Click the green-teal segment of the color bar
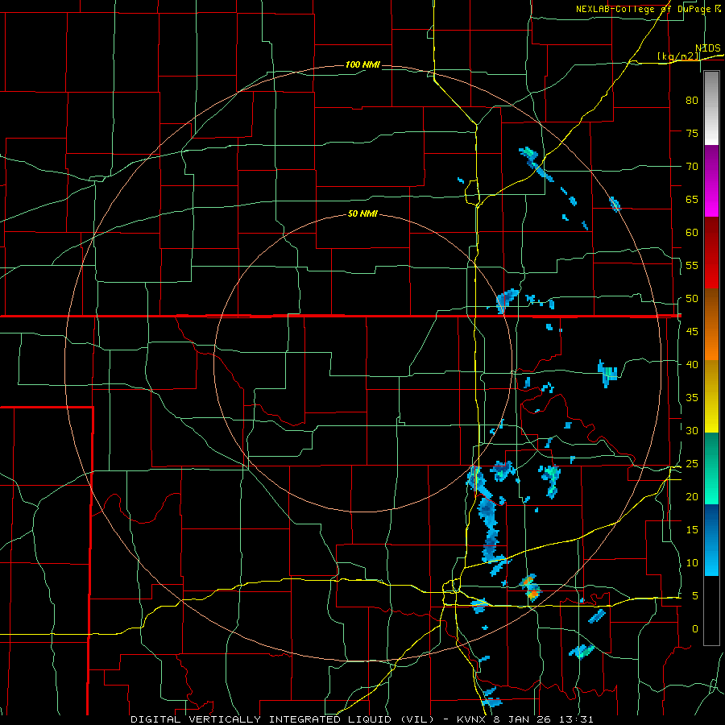The height and width of the screenshot is (725, 725). pos(711,468)
